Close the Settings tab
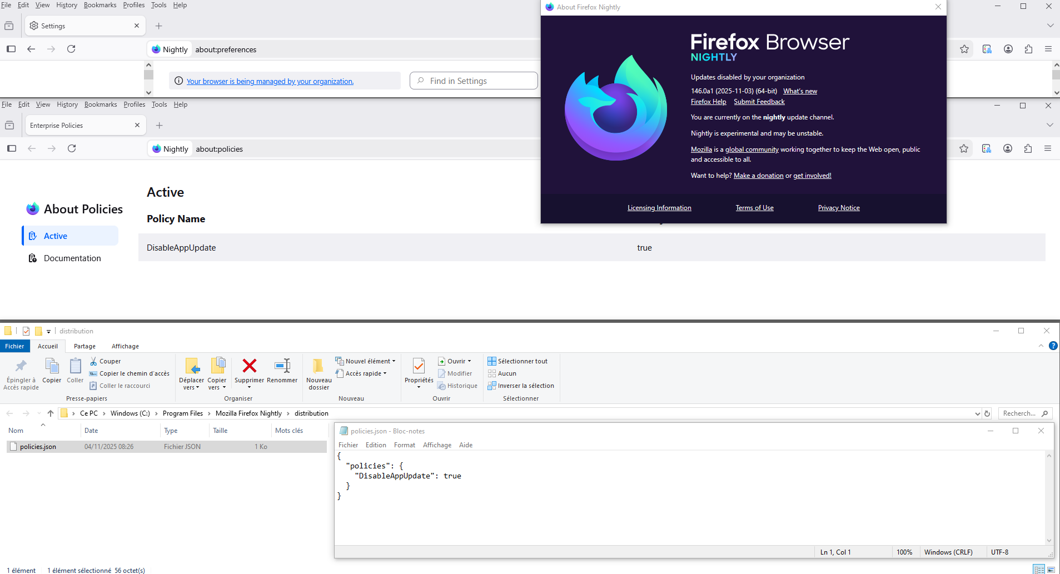Viewport: 1060px width, 574px height. [x=137, y=26]
